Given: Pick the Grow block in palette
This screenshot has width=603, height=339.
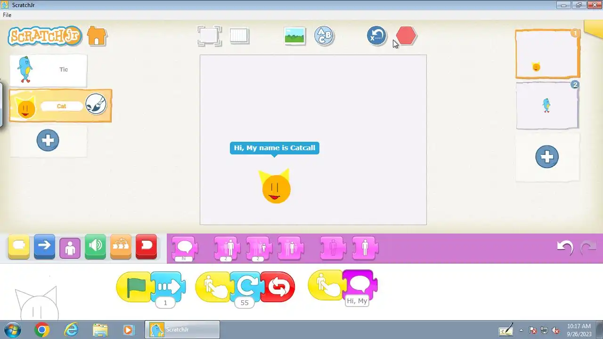Looking at the screenshot, I should 228,248.
